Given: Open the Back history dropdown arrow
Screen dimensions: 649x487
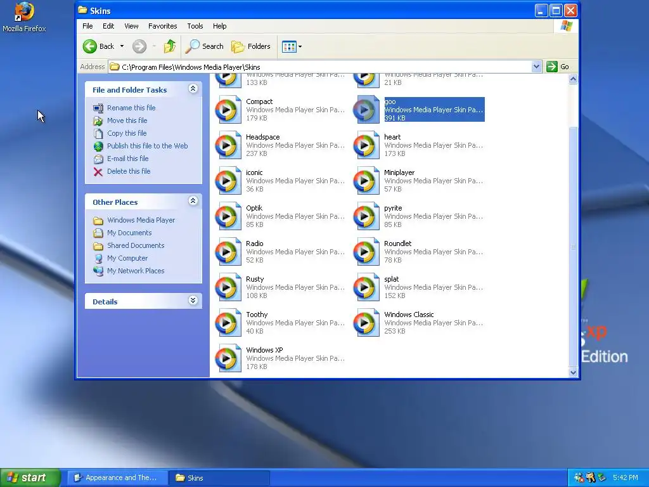Looking at the screenshot, I should (x=122, y=46).
